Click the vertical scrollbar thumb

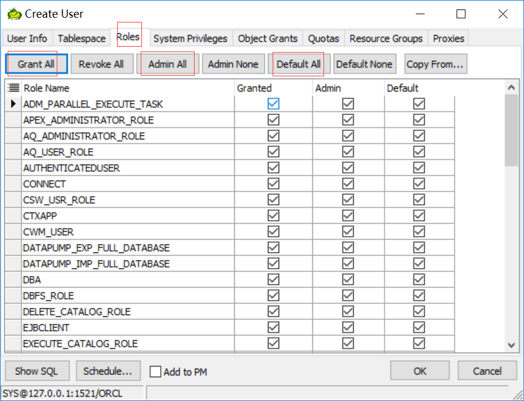coord(511,130)
